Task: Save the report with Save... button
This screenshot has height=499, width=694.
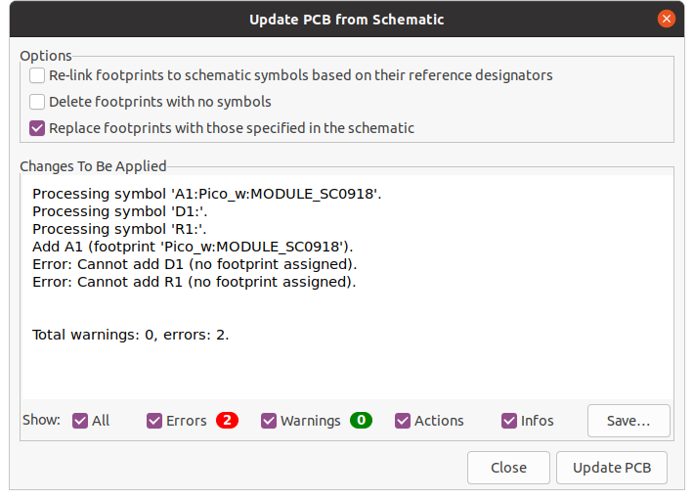Action: (x=629, y=421)
